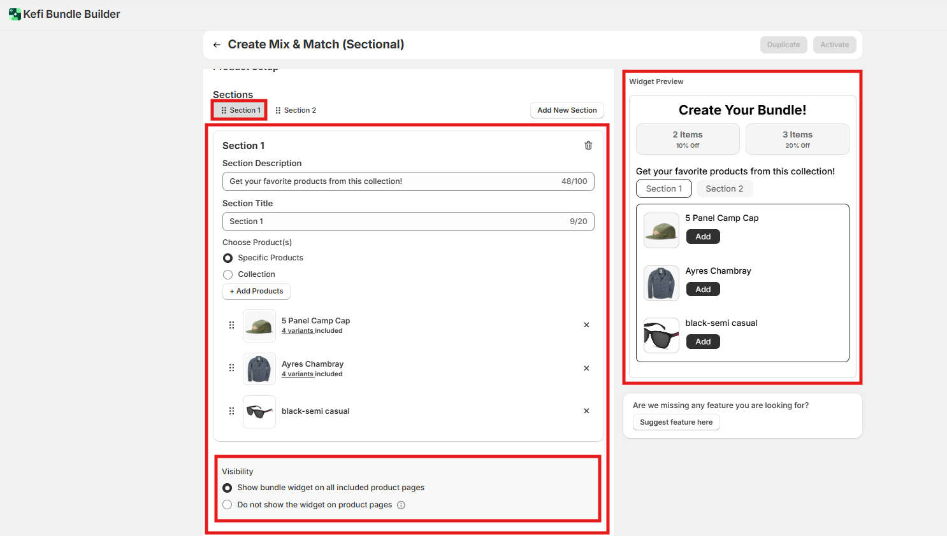The width and height of the screenshot is (947, 536).
Task: Click drag handle next to 5 Panel Camp Cap
Action: [x=231, y=325]
